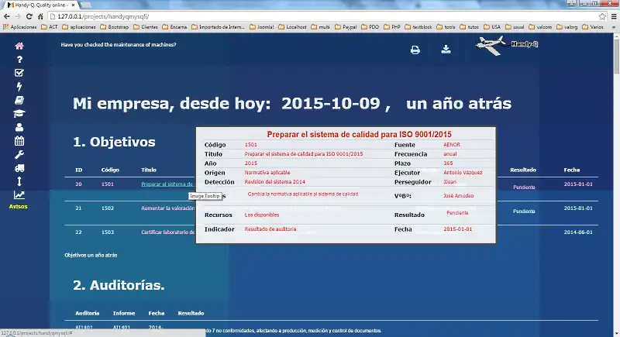Open the 'Certificar laboratorio de' objective
620x337 pixels.
coord(167,232)
